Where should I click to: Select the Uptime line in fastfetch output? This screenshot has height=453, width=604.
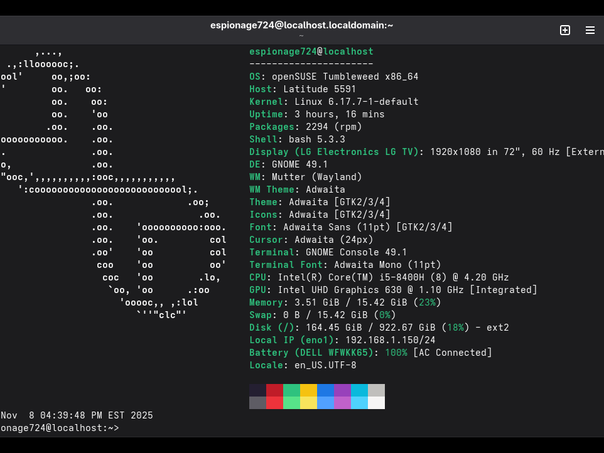pos(314,114)
